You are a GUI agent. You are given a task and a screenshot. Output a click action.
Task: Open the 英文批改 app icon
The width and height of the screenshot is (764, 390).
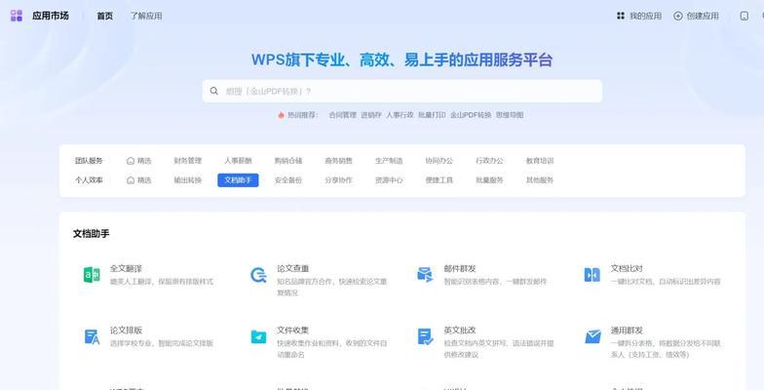(x=425, y=337)
